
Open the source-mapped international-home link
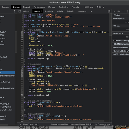pyautogui.click(x=83, y=124)
